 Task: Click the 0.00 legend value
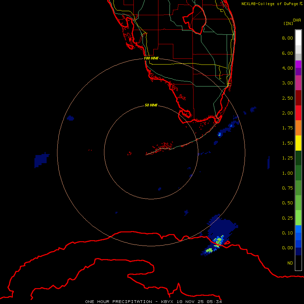[287, 248]
